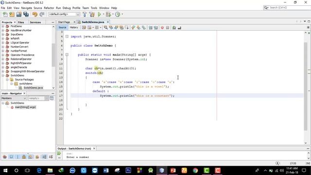Switch editor to History view

74,27
